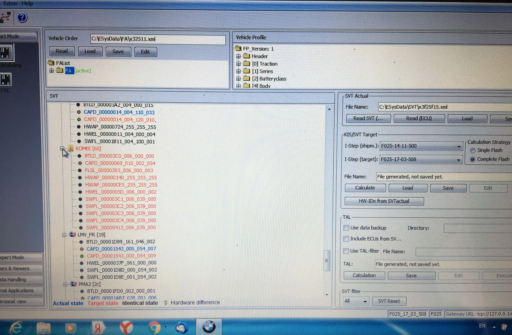Expand the [1] Series folder
The image size is (512, 335).
click(x=238, y=71)
